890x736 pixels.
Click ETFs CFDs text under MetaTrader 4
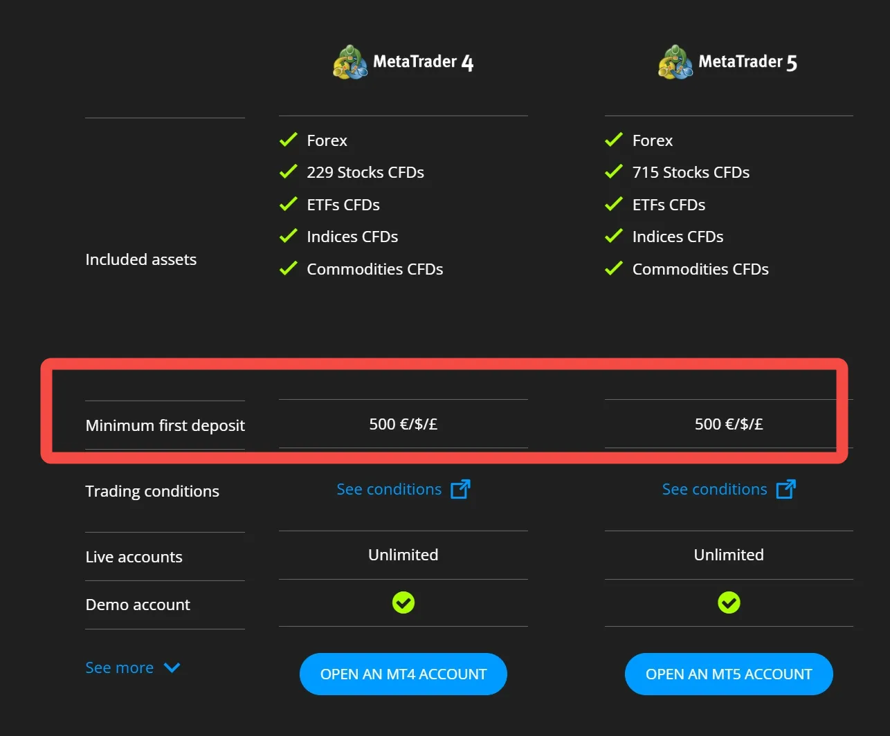click(343, 205)
